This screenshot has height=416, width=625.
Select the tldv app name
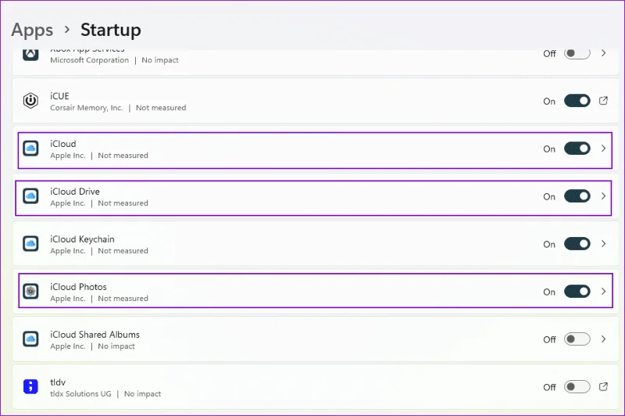tap(58, 382)
